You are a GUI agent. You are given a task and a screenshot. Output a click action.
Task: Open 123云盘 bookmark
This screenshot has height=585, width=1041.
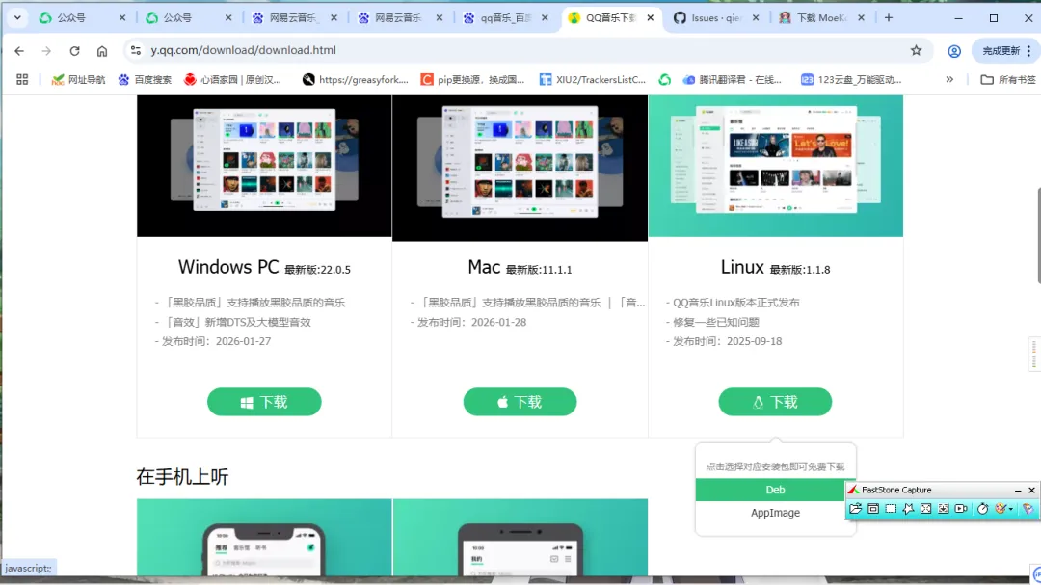(851, 80)
